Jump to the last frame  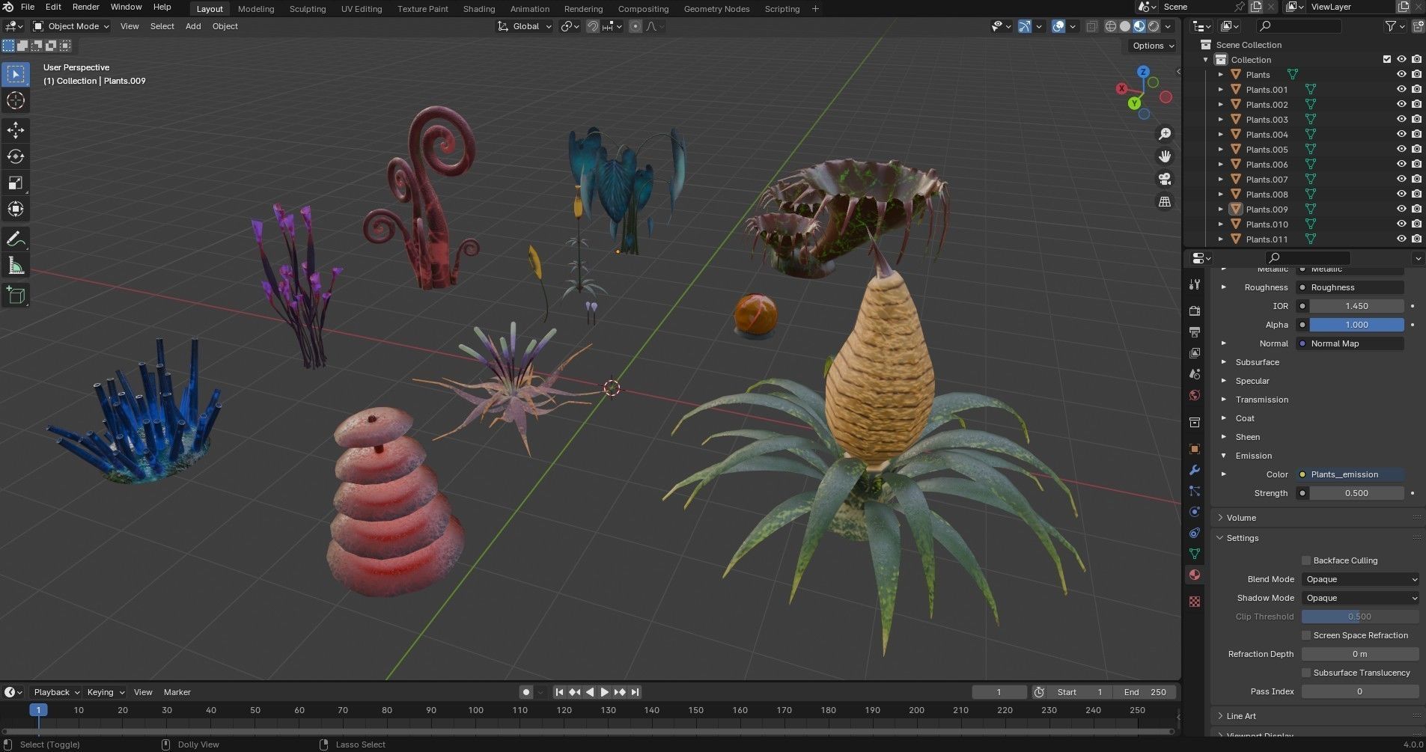pos(635,692)
